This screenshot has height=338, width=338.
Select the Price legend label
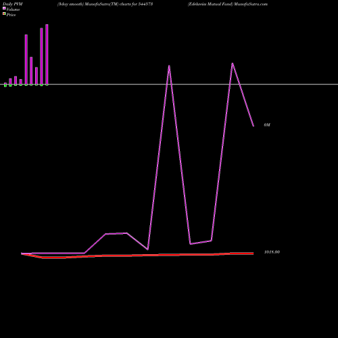(11, 15)
